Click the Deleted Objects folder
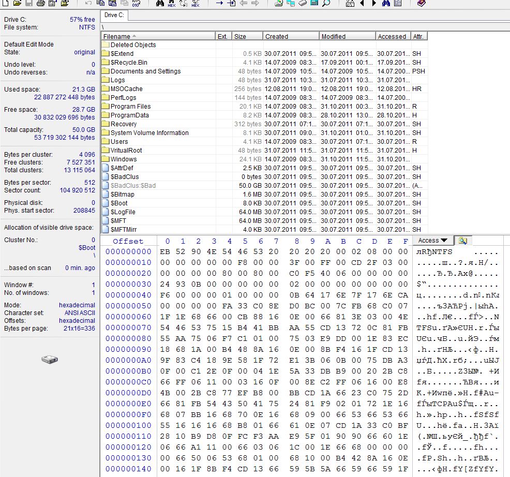The width and height of the screenshot is (510, 477). 133,44
